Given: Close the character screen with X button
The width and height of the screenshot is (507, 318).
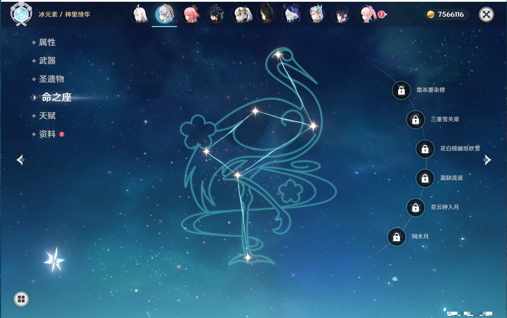Looking at the screenshot, I should [486, 14].
